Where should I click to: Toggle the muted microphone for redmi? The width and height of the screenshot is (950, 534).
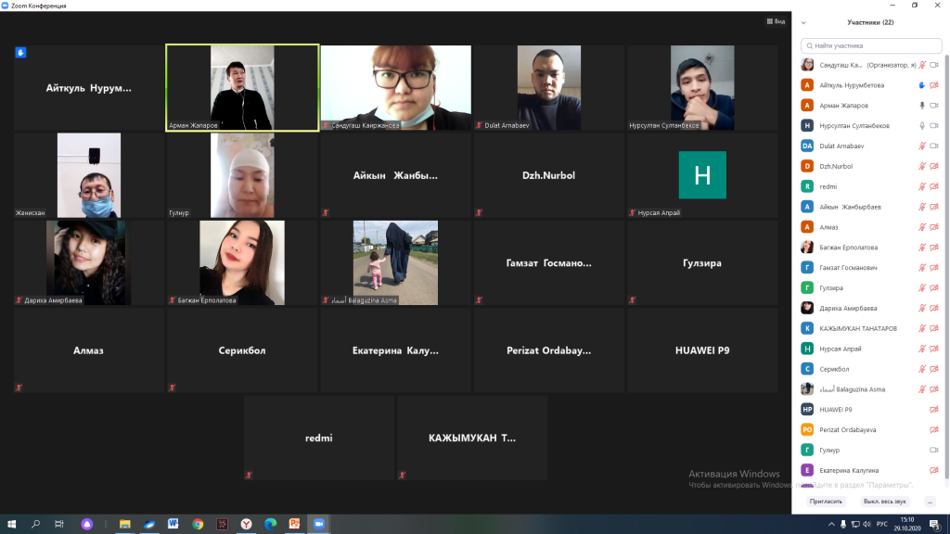tap(922, 186)
